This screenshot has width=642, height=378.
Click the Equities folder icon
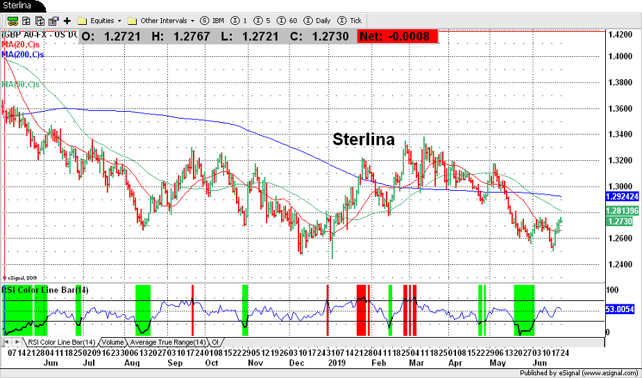[x=83, y=21]
